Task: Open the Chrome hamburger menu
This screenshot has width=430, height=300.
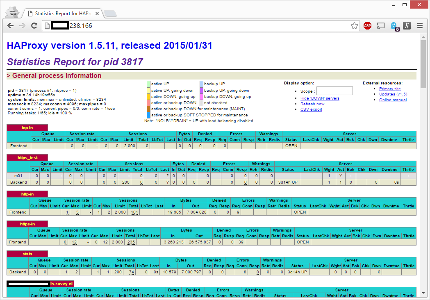Action: point(420,26)
